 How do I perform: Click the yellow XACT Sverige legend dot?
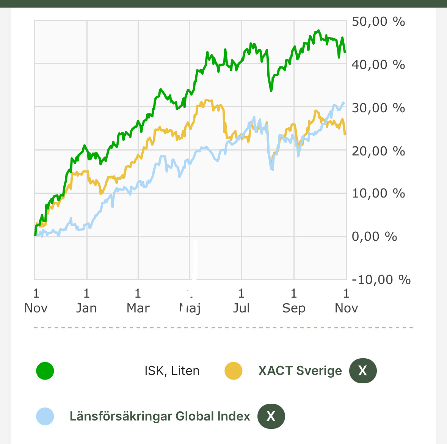[x=233, y=370]
